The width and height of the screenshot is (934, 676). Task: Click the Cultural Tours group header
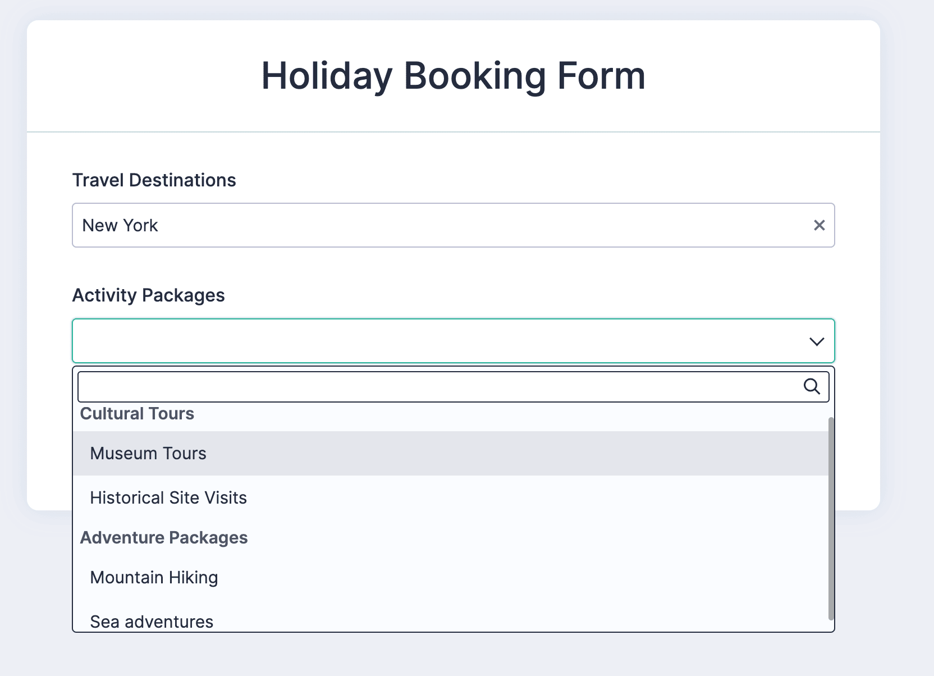137,414
